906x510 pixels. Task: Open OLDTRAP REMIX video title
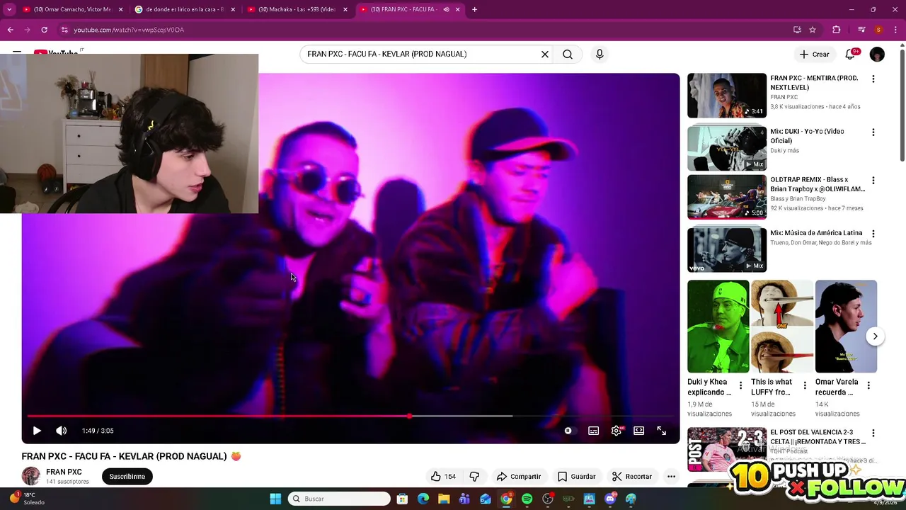[818, 184]
